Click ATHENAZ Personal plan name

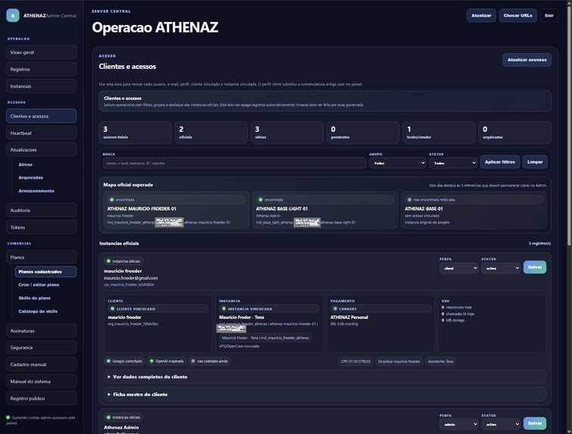point(349,317)
